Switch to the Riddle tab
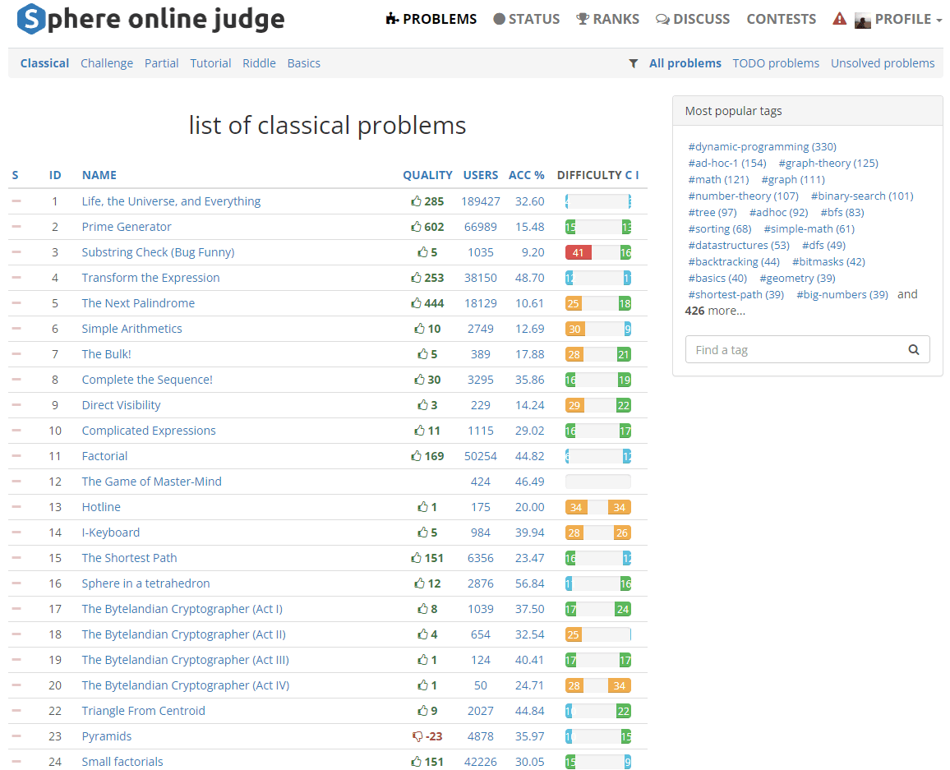This screenshot has height=770, width=950. [259, 63]
